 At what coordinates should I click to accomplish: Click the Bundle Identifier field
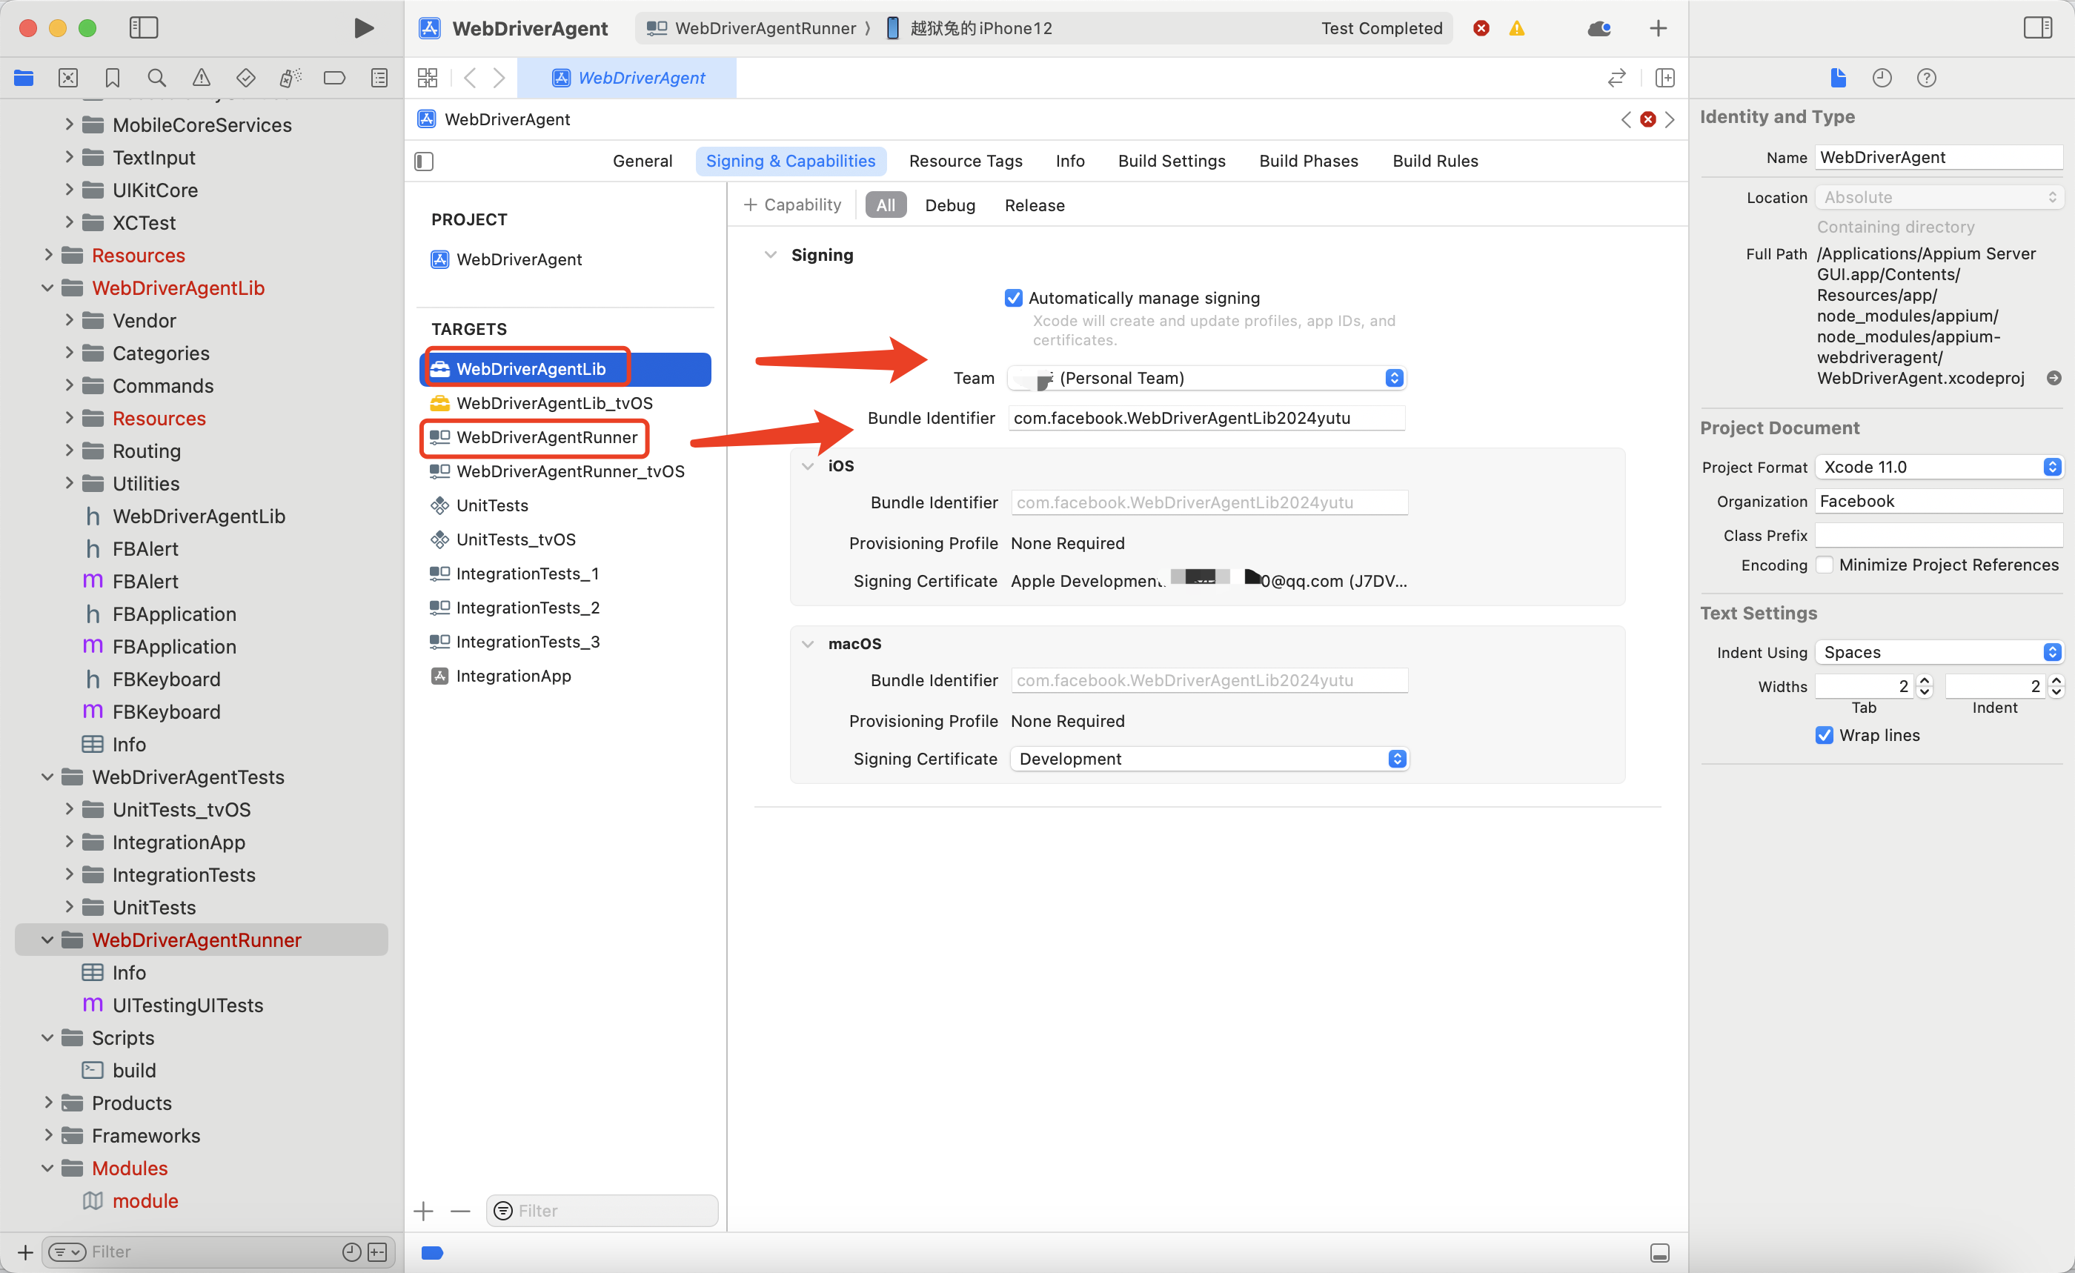pos(1206,419)
